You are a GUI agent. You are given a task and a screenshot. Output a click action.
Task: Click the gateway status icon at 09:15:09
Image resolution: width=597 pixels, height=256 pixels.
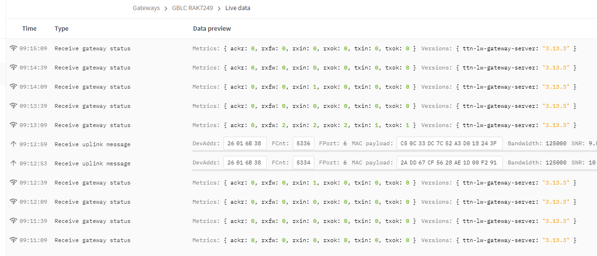13,48
